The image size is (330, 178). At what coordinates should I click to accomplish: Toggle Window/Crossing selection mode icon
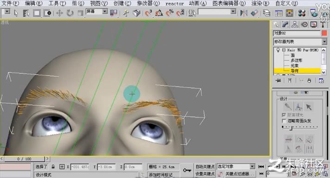coord(47,13)
